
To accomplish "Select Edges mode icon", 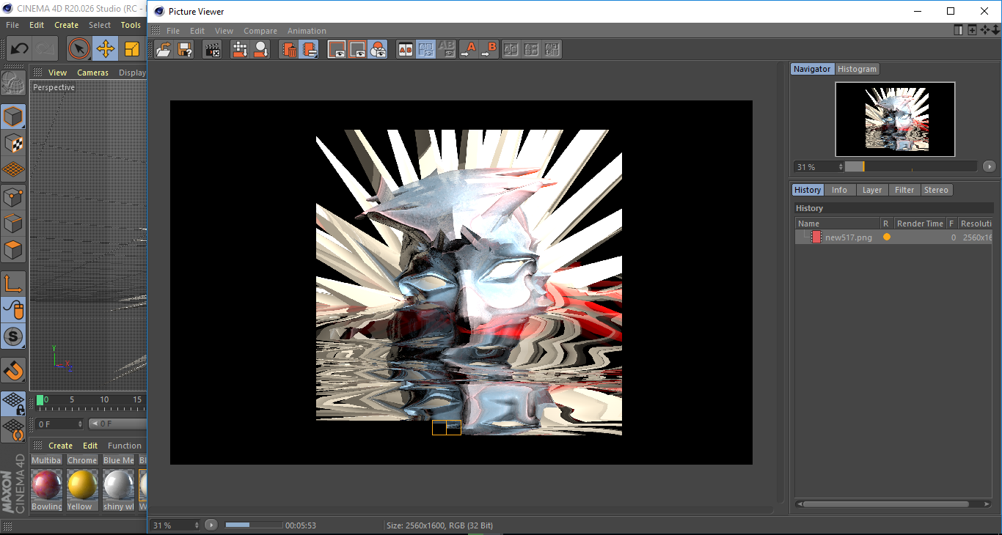I will coord(13,223).
